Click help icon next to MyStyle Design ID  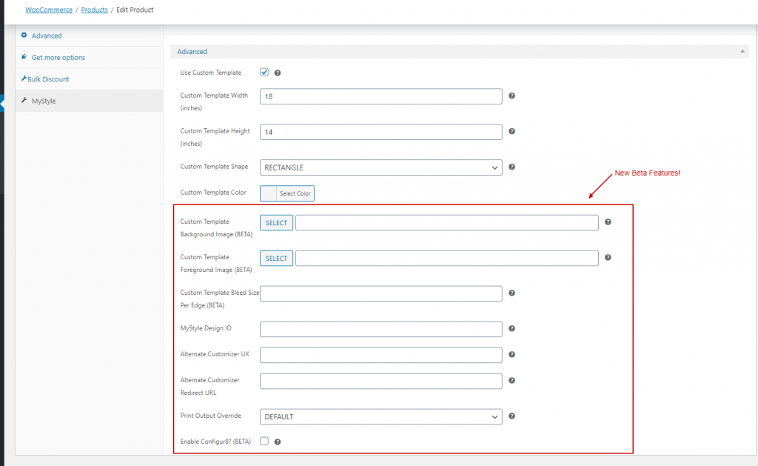tap(512, 329)
